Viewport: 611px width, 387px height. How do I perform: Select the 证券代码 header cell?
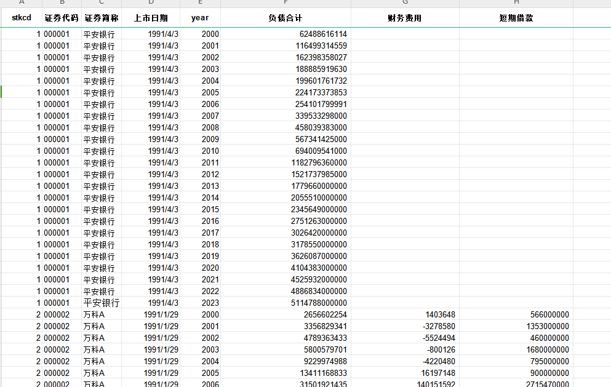click(x=62, y=18)
